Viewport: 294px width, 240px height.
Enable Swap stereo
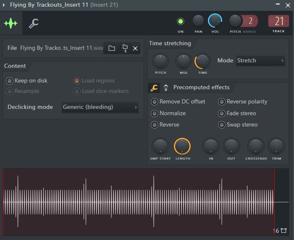click(238, 125)
